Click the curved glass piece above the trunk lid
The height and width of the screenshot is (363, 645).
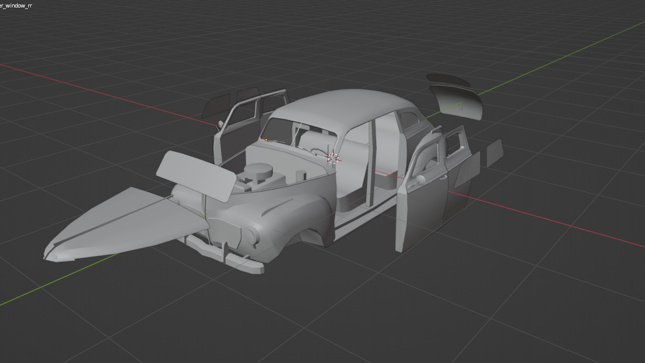click(448, 79)
